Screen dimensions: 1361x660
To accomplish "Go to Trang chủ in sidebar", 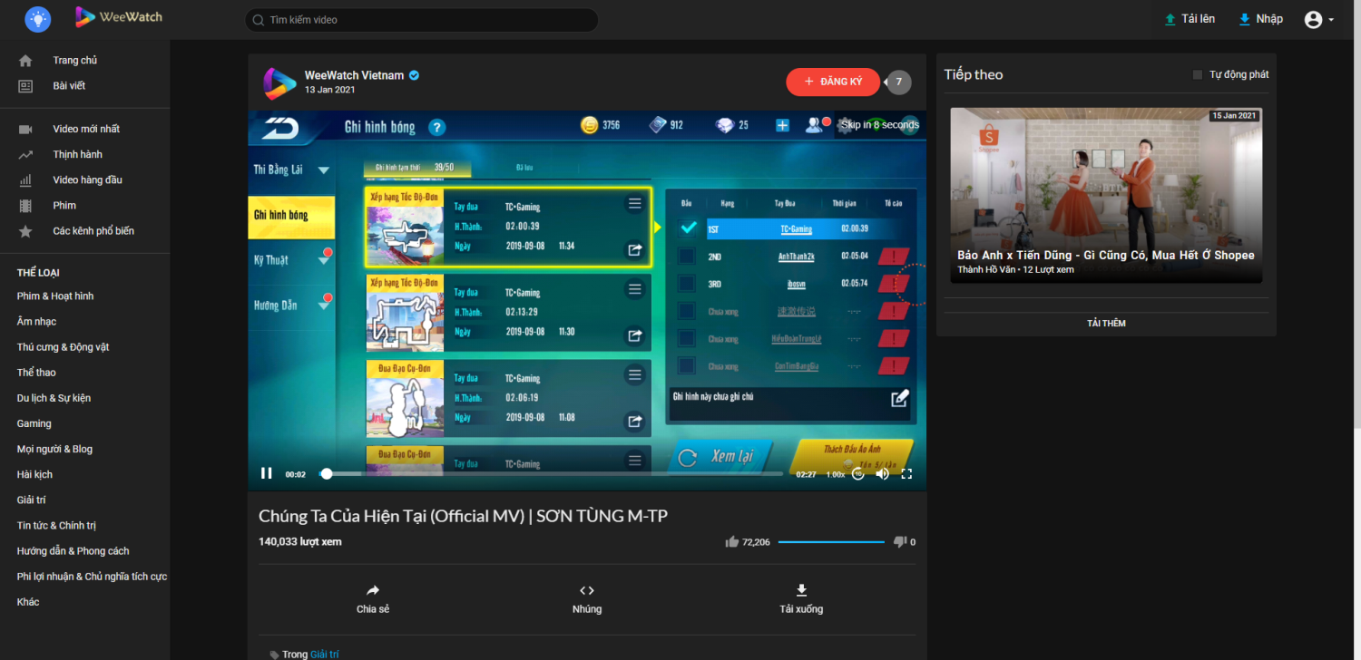I will [x=74, y=61].
